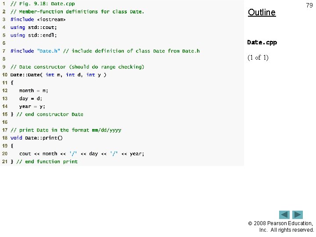The image size is (316, 237).
Task: Select the Date.cpp file title
Action: (262, 43)
